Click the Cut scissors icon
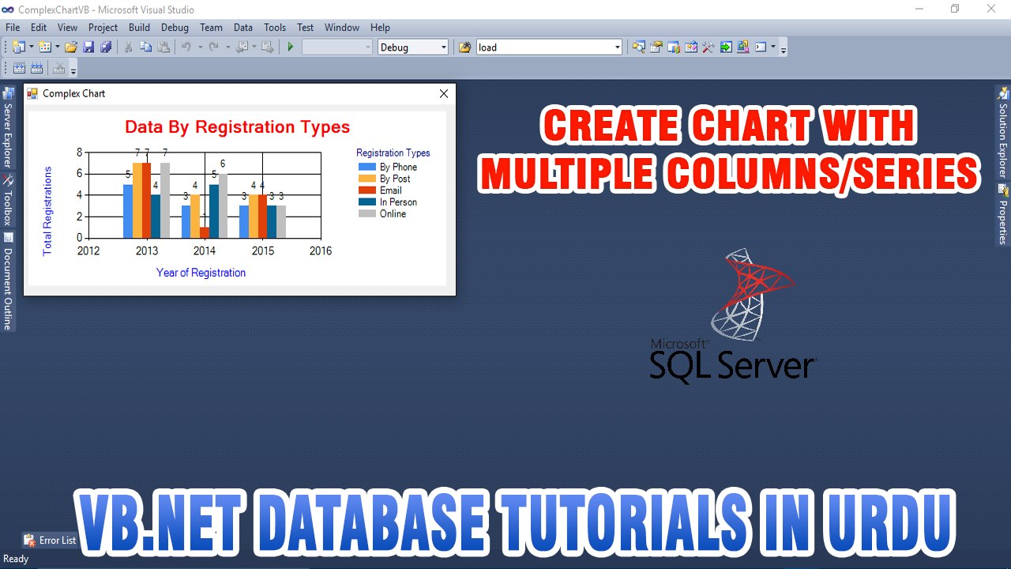The height and width of the screenshot is (569, 1011). coord(129,47)
